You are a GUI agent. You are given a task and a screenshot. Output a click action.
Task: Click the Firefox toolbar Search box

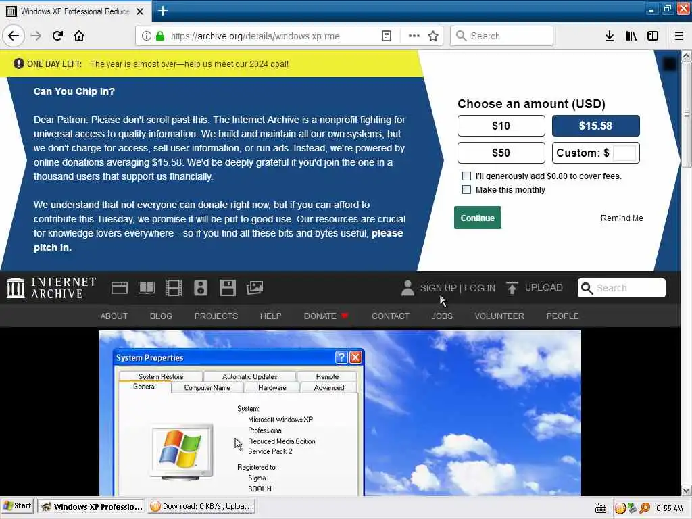tap(502, 36)
